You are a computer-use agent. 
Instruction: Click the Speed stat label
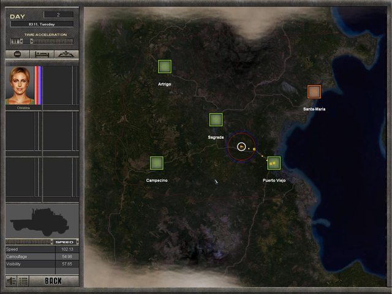click(12, 249)
